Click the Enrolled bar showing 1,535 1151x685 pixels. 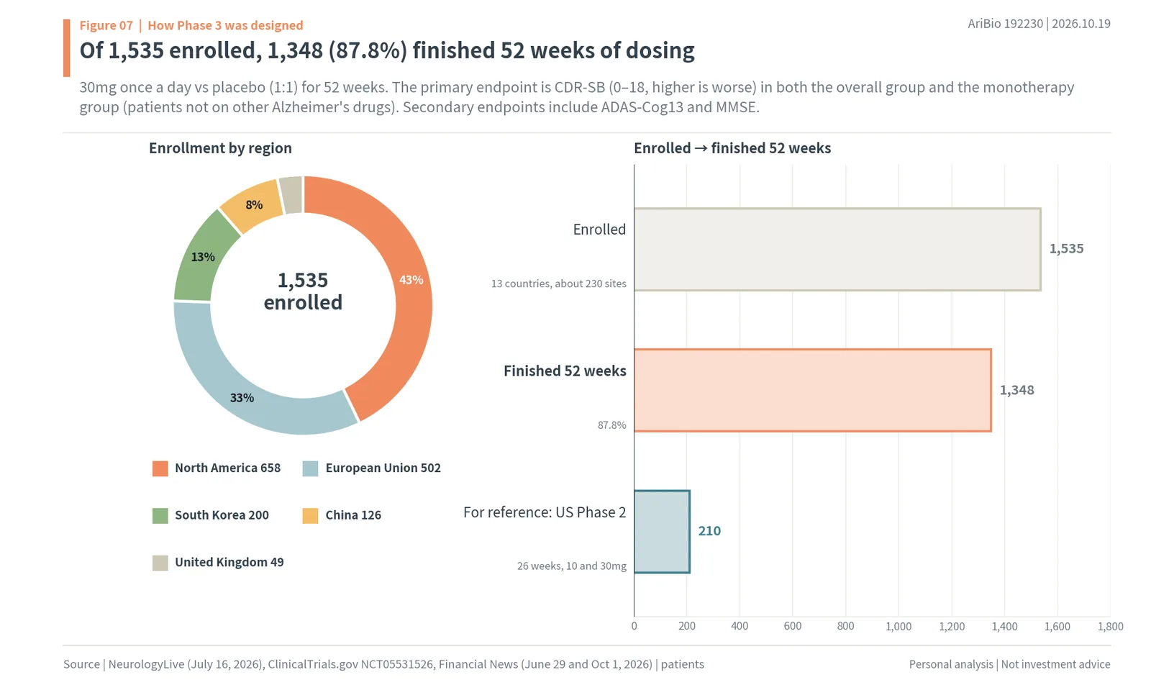[837, 250]
